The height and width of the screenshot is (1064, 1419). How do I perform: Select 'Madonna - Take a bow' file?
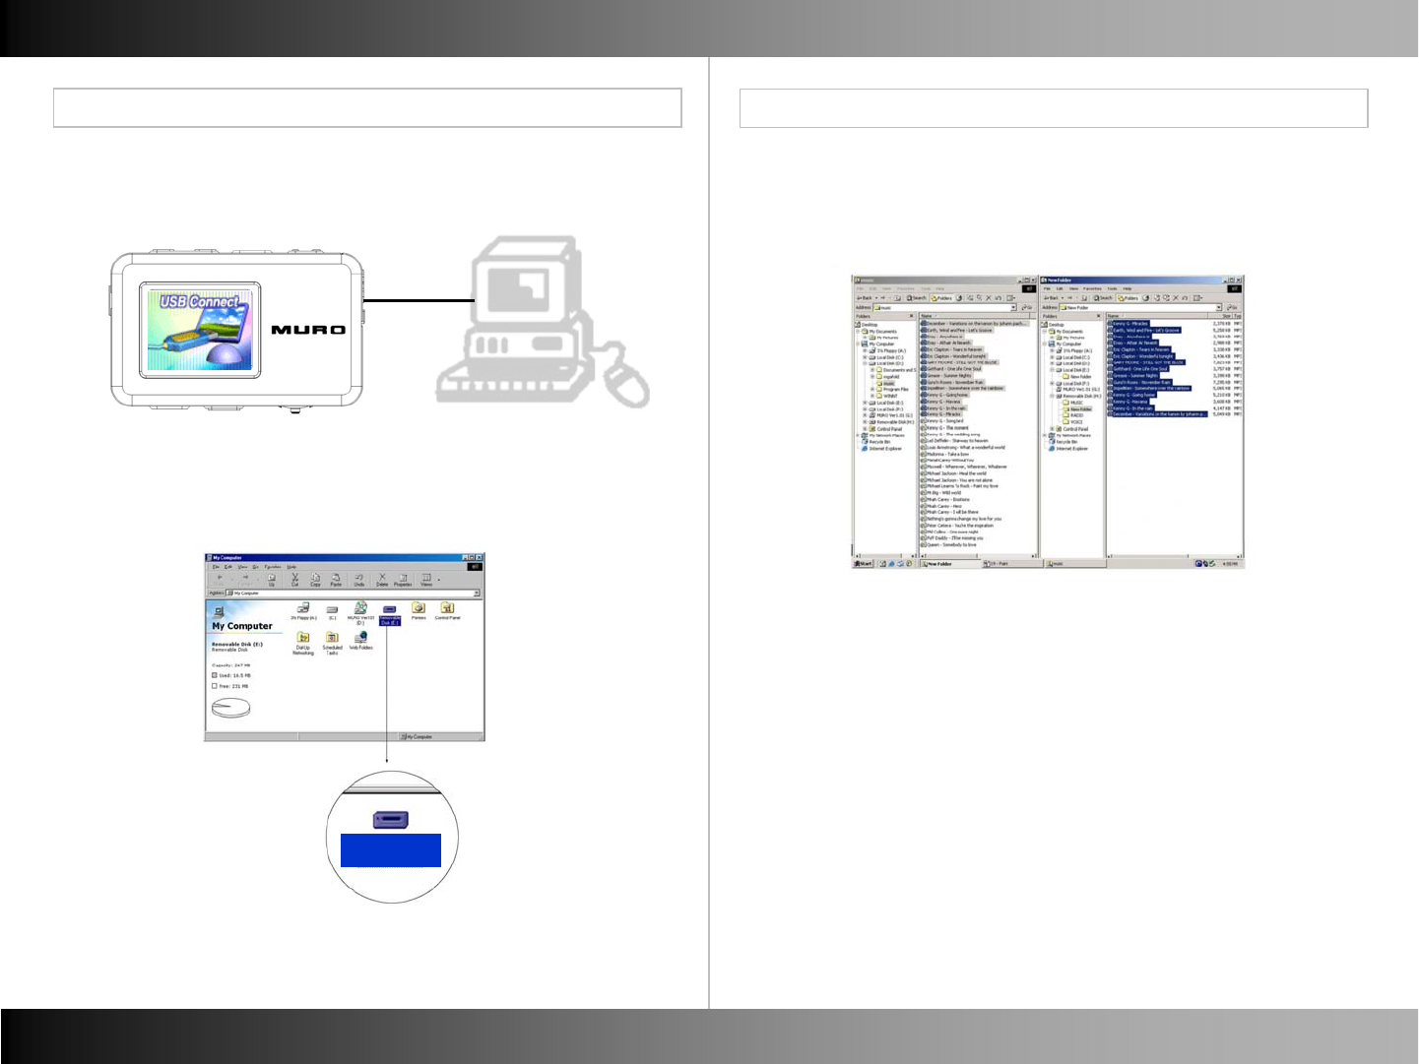click(x=945, y=454)
